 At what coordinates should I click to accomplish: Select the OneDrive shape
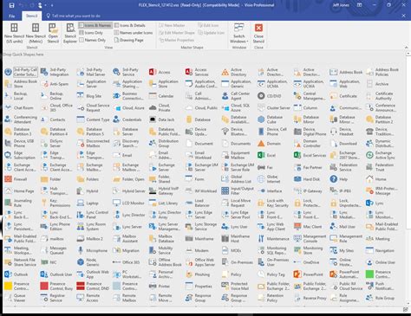click(307, 262)
